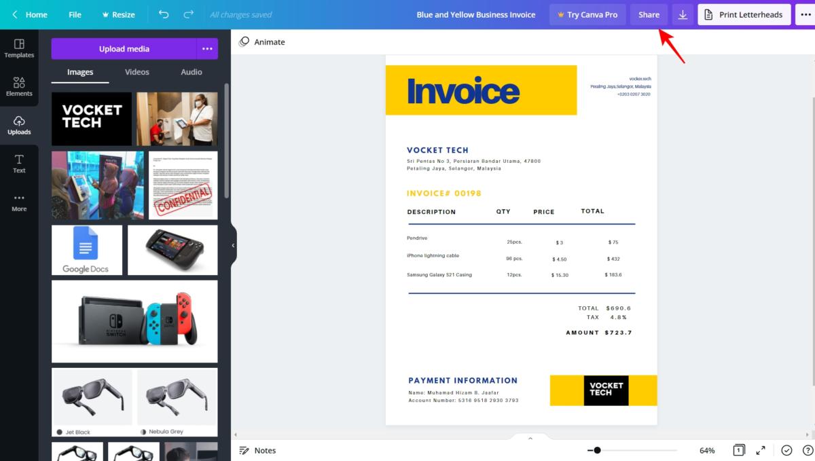
Task: Select the masked people kiosk photo
Action: 177,119
